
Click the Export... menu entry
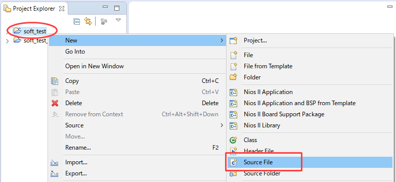[76, 173]
